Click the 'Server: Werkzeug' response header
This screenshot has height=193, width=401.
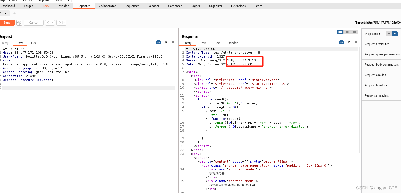click(x=221, y=60)
